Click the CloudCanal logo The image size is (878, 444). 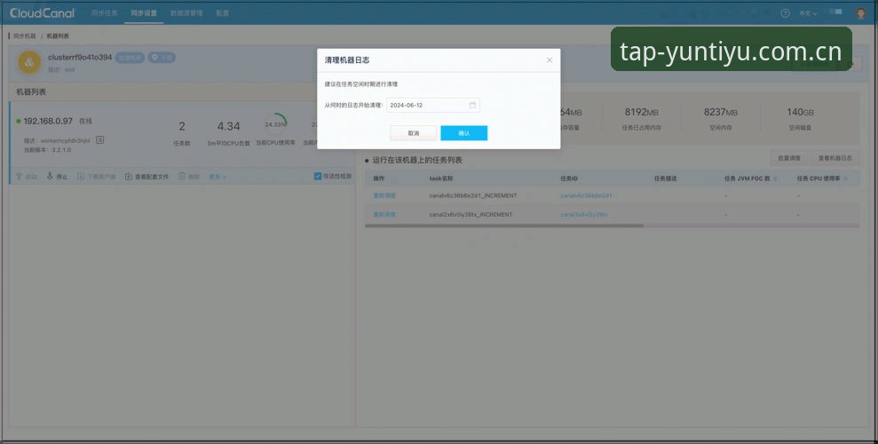coord(42,13)
